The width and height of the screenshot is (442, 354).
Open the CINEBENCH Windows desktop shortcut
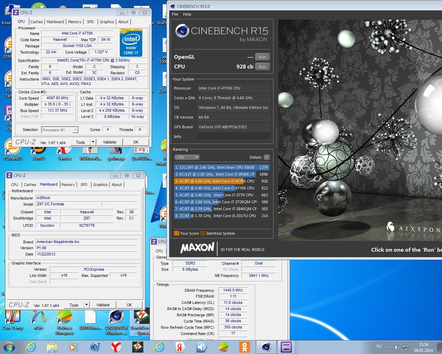116,323
